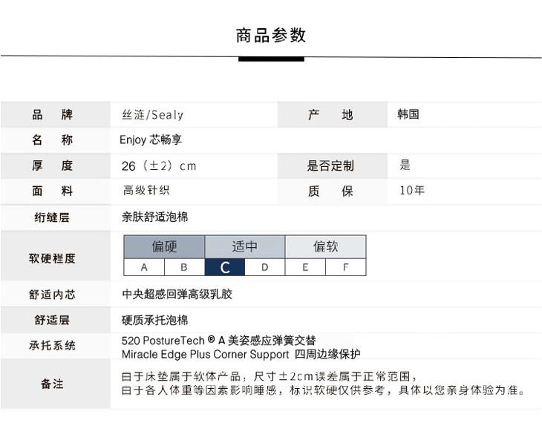This screenshot has width=542, height=443.
Task: Click the thickness value 26 (±2) cm
Action: click(x=159, y=165)
